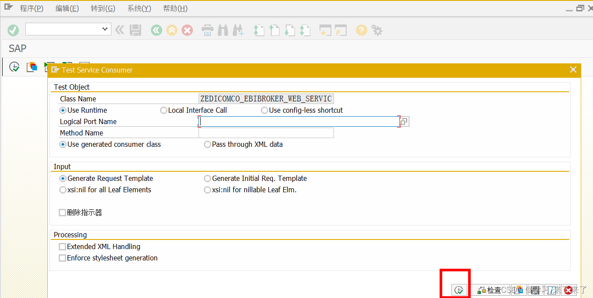Click the Save icon on the standard toolbar

135,30
